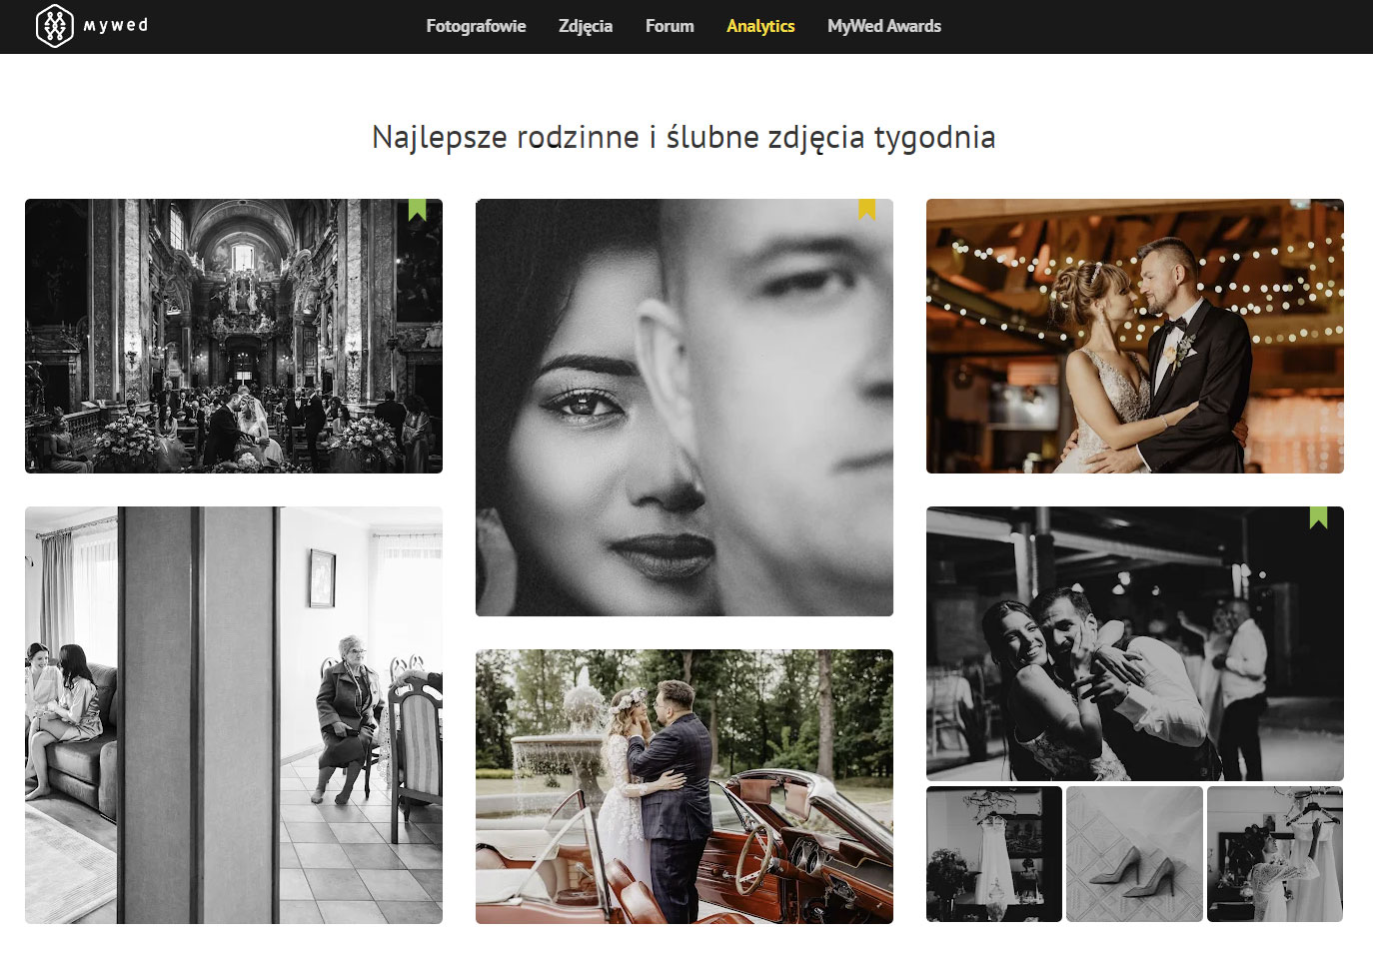Click the green ribbon badge on dancing couple photo
The height and width of the screenshot is (953, 1373).
coord(1318,517)
